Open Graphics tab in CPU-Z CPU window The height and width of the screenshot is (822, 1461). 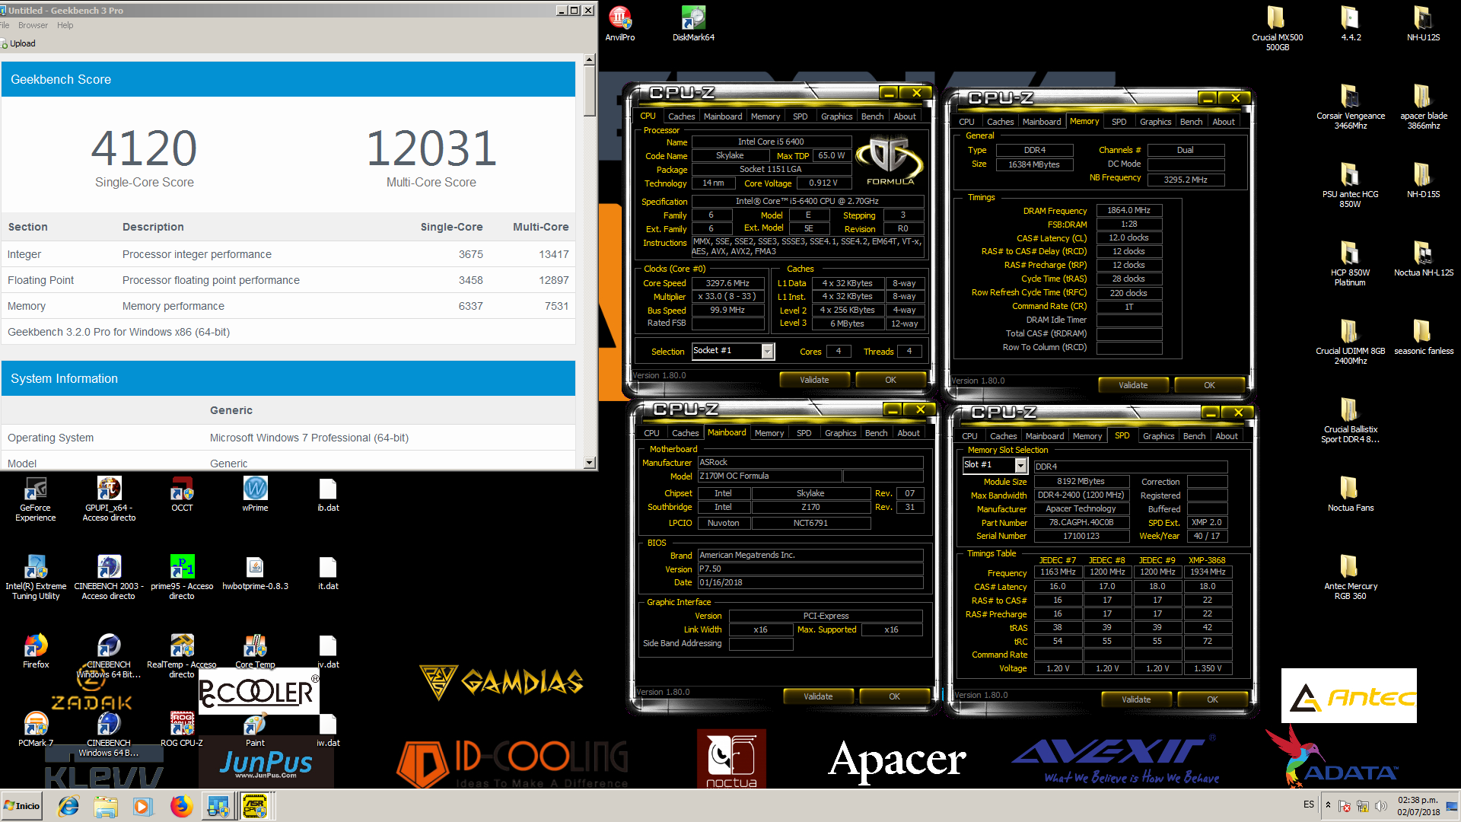click(836, 116)
